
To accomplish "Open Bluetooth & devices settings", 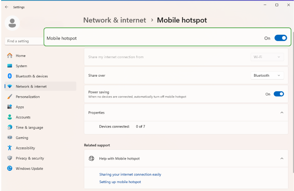I will [9, 76].
